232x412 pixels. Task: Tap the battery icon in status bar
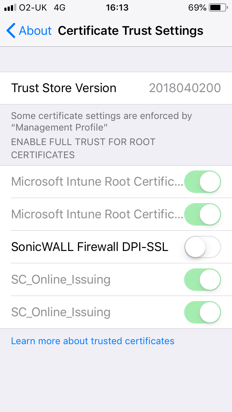point(219,8)
